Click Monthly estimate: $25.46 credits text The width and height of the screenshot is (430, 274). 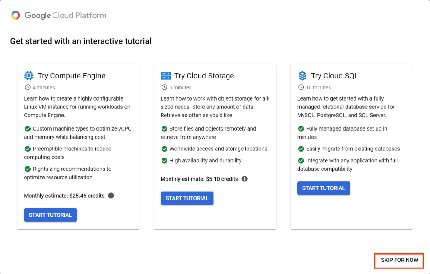(64, 196)
